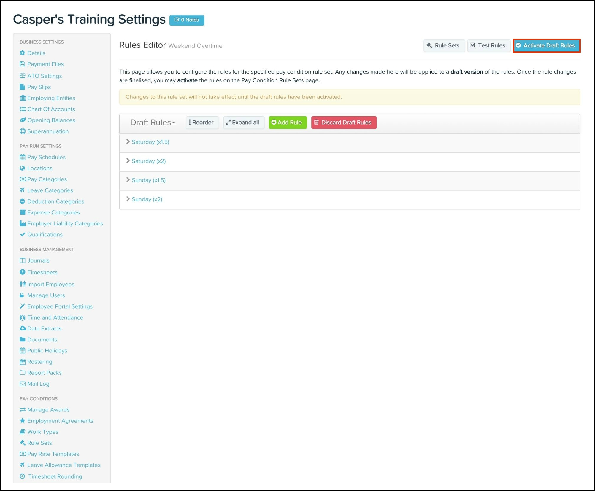Expand the Saturday (x2) rule
This screenshot has width=595, height=491.
[148, 161]
